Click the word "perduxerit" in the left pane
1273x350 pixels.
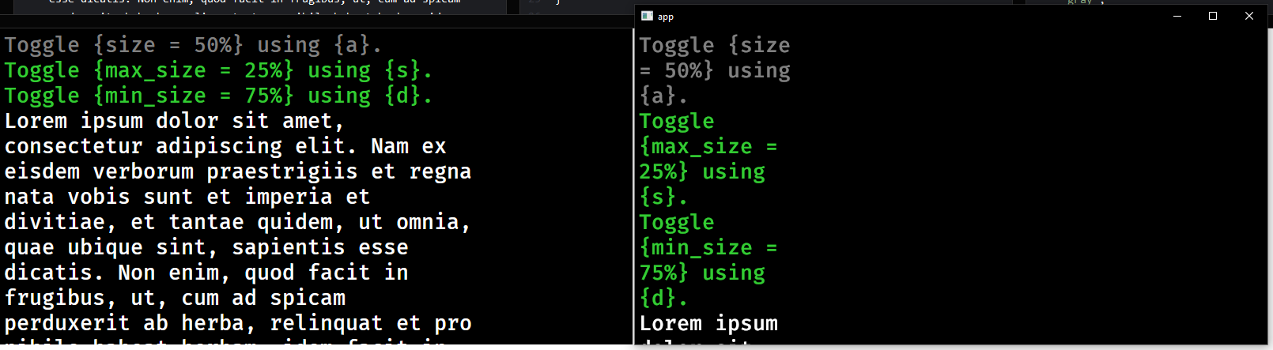[67, 323]
